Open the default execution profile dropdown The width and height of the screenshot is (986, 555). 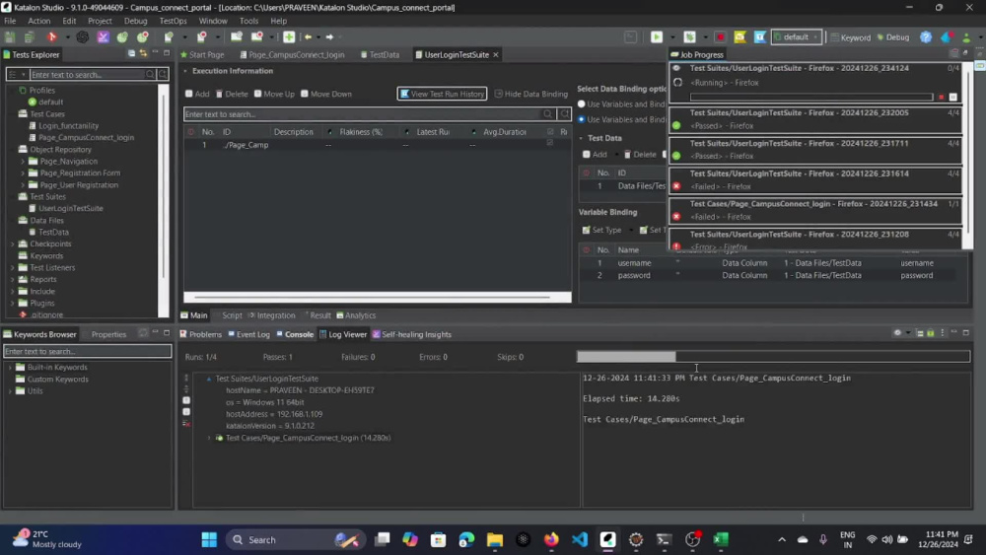click(796, 37)
